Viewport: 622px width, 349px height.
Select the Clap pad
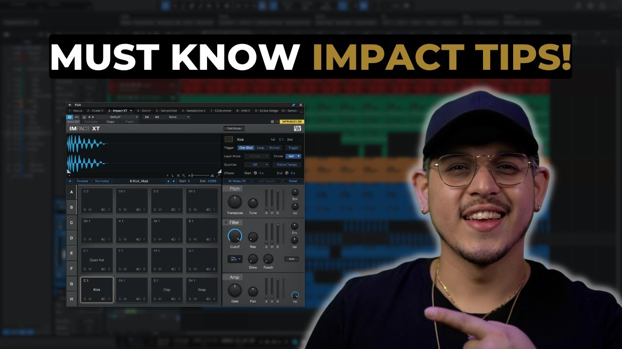pyautogui.click(x=167, y=290)
